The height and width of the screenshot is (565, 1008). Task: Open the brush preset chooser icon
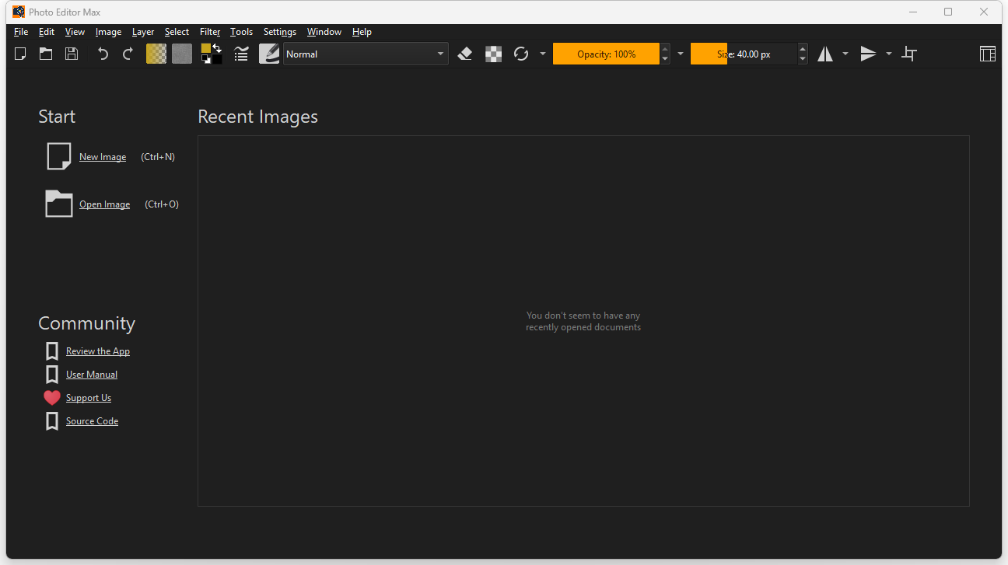pos(269,54)
